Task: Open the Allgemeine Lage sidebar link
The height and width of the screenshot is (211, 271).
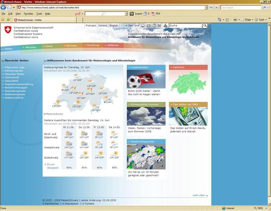Action: coord(15,67)
